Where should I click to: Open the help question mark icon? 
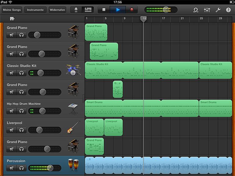(228, 10)
